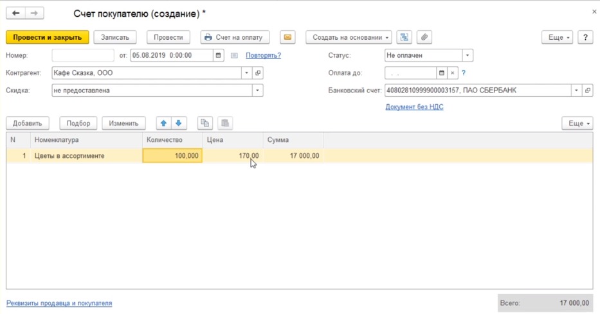Viewport: 600px width, 314px height.
Task: Open calendar picker for the document date
Action: click(219, 56)
